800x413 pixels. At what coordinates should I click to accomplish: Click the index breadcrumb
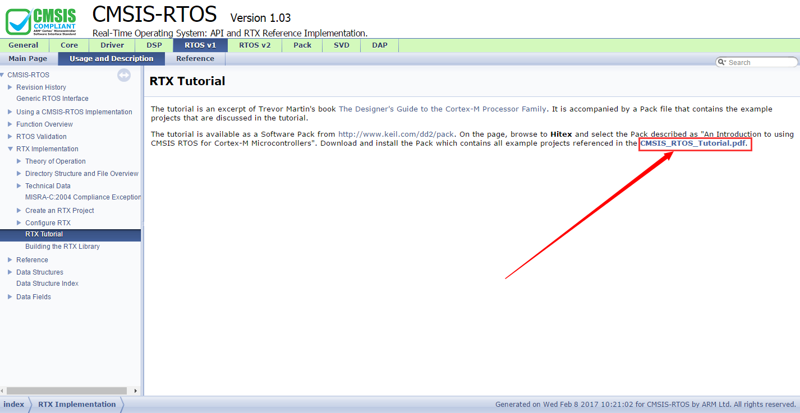pyautogui.click(x=13, y=405)
